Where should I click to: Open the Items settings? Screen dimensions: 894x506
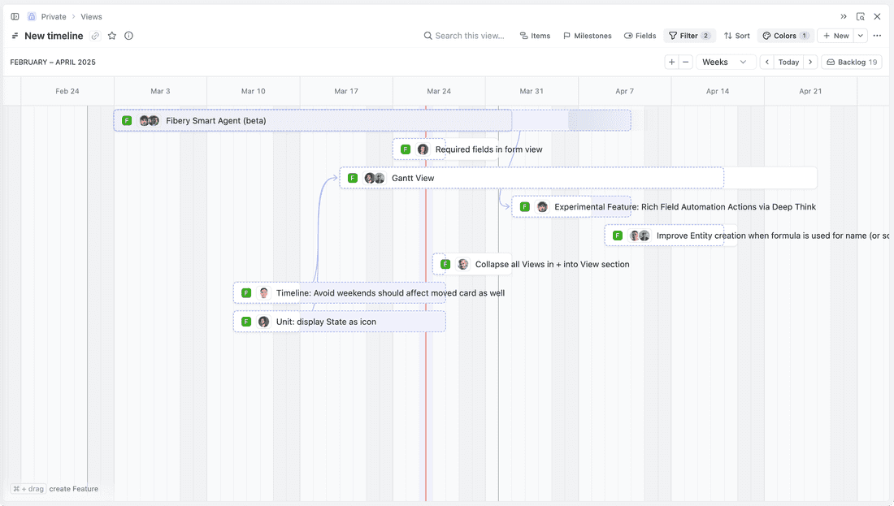pyautogui.click(x=540, y=35)
